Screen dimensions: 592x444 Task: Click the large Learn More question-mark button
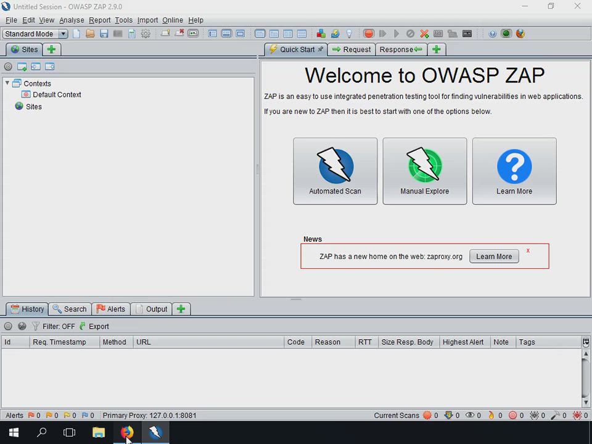point(514,171)
